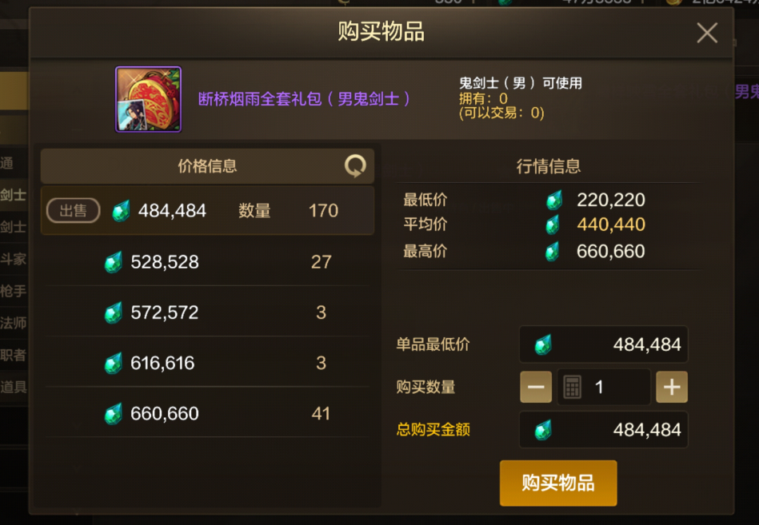Screen dimensions: 759x525
Task: Click the 总购买金额 total amount field
Action: click(604, 429)
